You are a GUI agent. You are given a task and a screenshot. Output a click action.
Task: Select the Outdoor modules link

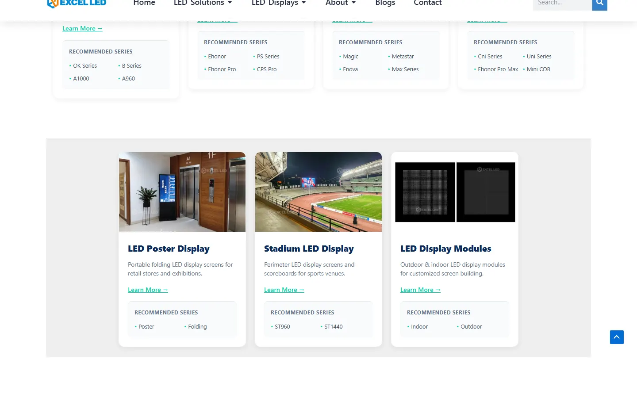click(471, 326)
